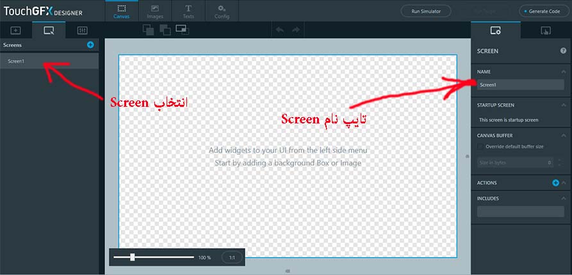572x275 pixels.
Task: Select the Screens tab icon in left panel
Action: [x=49, y=30]
